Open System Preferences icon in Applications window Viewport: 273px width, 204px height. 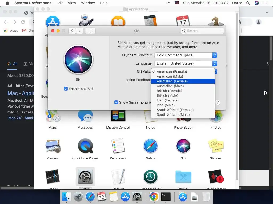[85, 177]
